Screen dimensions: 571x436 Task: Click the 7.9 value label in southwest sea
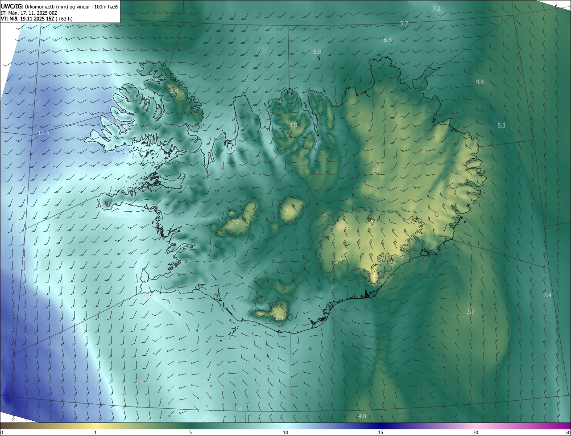(x=139, y=382)
